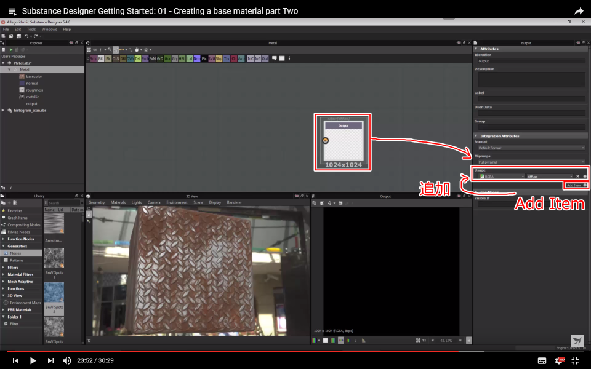The image size is (591, 369).
Task: Insert an Input Grayscale (InG) node
Action: [x=258, y=58]
